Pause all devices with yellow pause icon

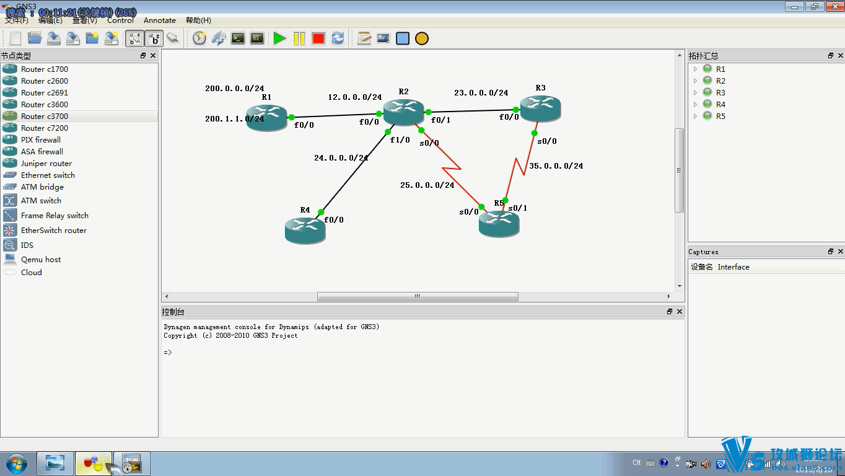[299, 38]
